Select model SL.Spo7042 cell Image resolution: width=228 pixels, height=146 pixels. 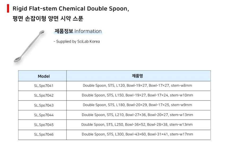coord(44,95)
